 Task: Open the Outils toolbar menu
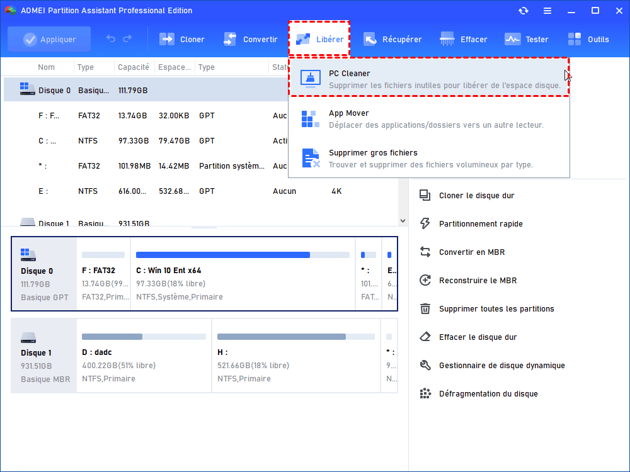point(588,39)
